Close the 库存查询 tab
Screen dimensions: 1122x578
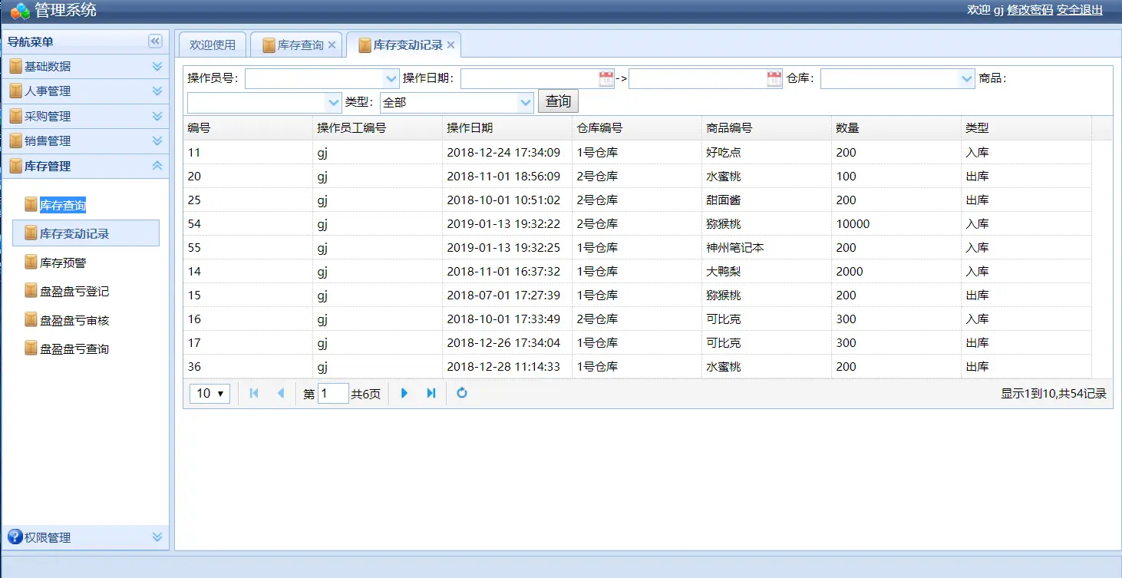(332, 45)
